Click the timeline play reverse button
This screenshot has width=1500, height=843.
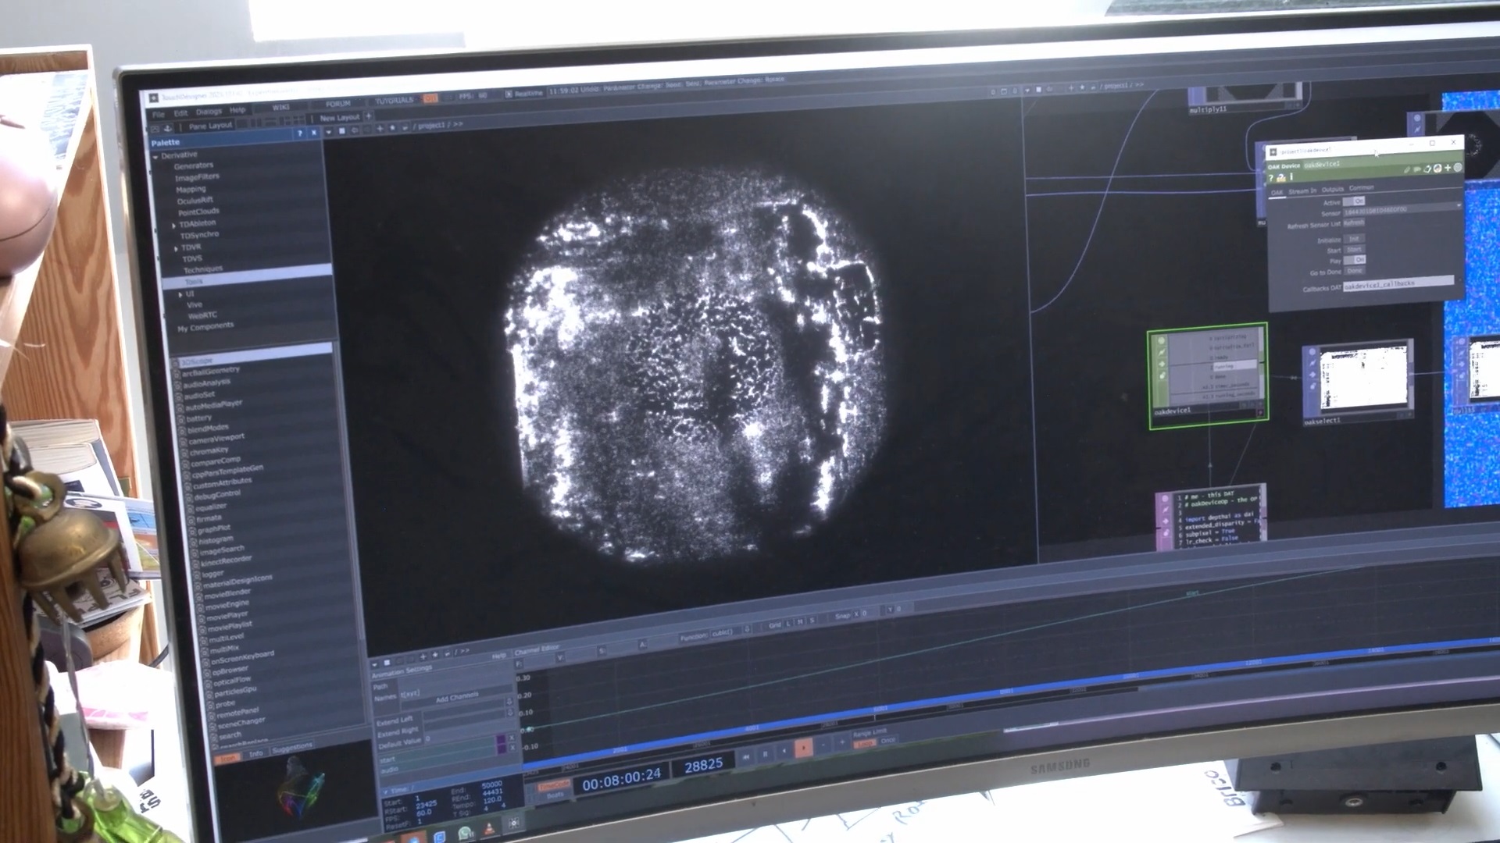point(784,751)
